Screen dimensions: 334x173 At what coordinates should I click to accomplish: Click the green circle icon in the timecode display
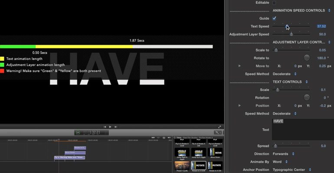(x=78, y=132)
